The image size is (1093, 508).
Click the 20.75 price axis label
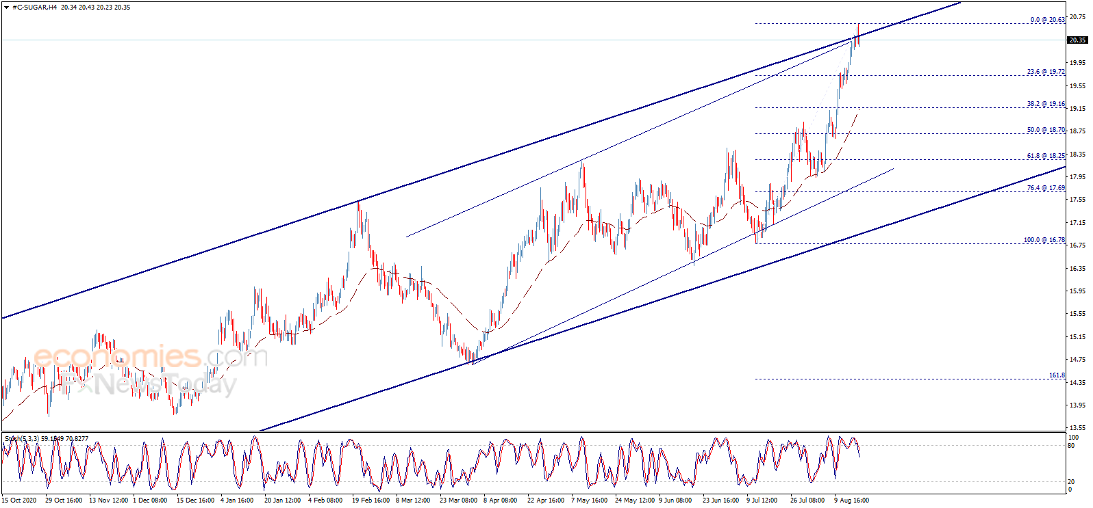[x=1078, y=17]
